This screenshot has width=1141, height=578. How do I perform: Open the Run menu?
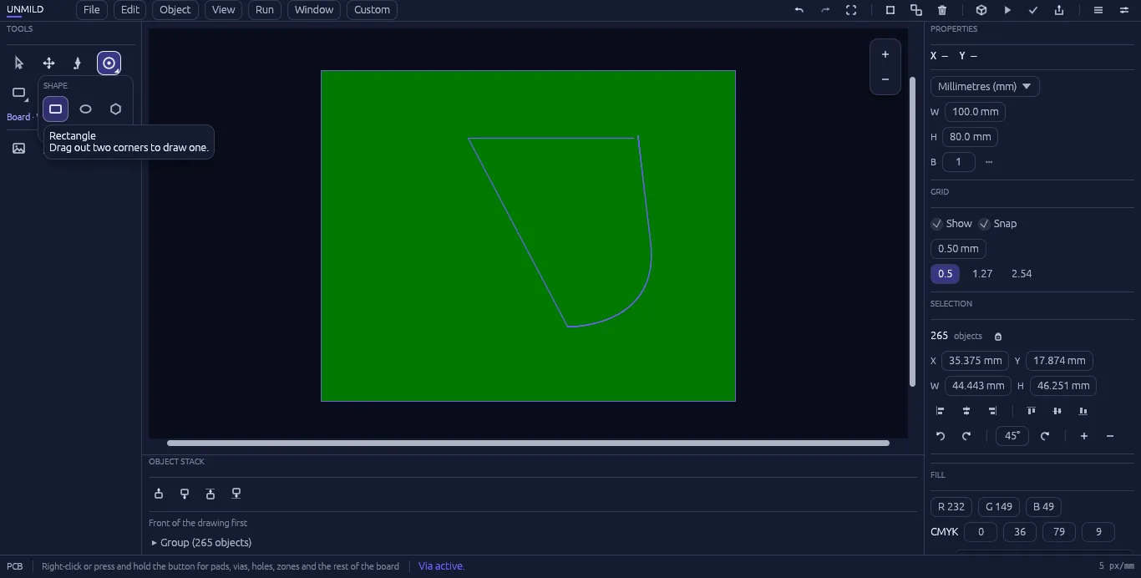[265, 10]
